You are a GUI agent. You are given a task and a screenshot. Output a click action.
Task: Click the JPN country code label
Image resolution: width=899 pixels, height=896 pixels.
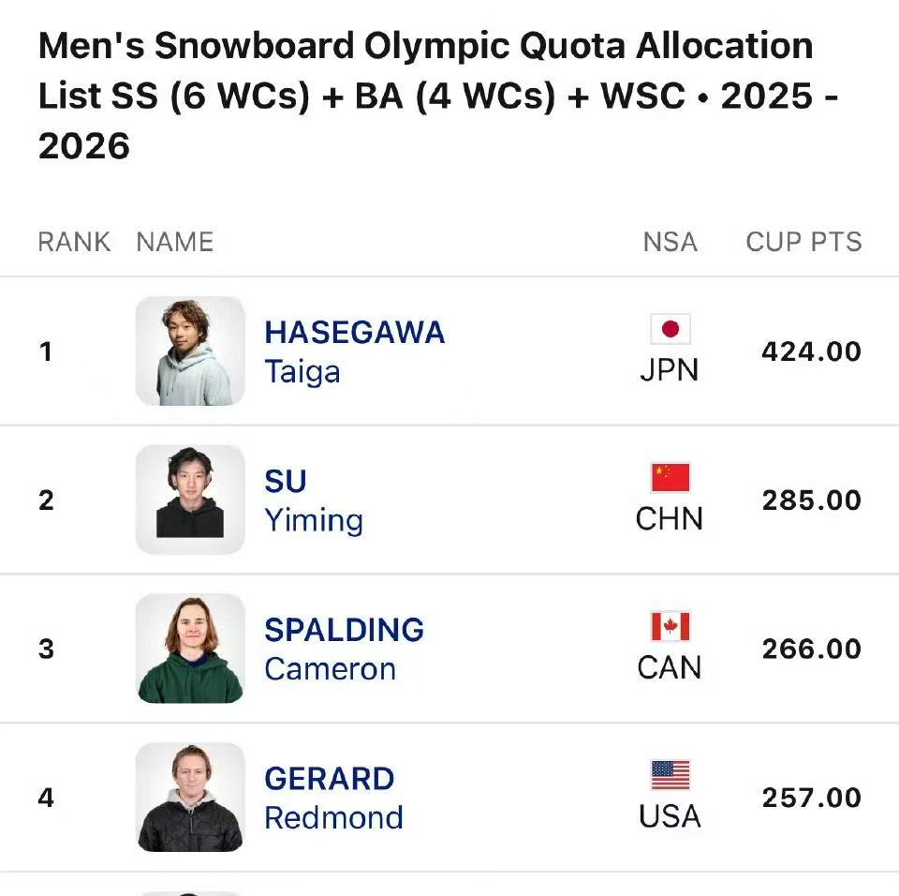(670, 370)
